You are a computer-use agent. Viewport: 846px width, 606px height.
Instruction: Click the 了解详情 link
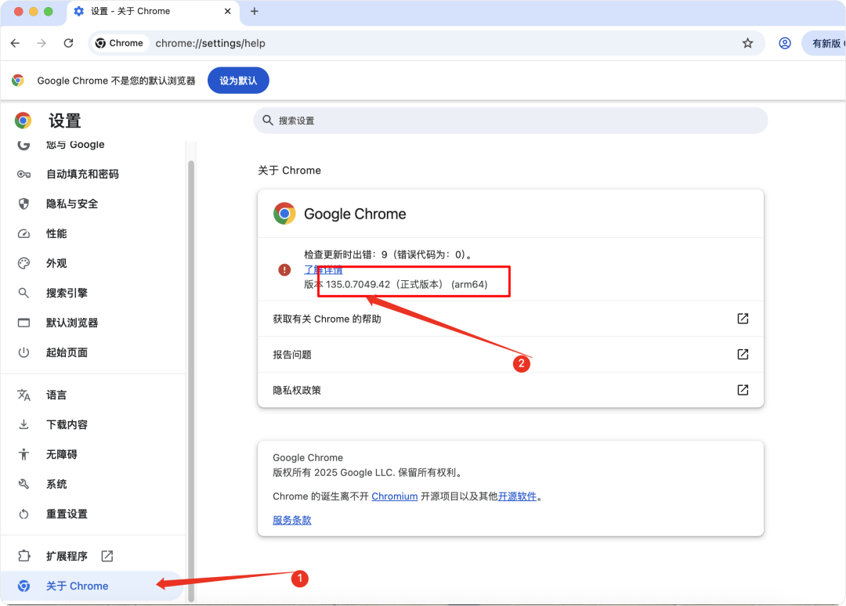pos(323,269)
